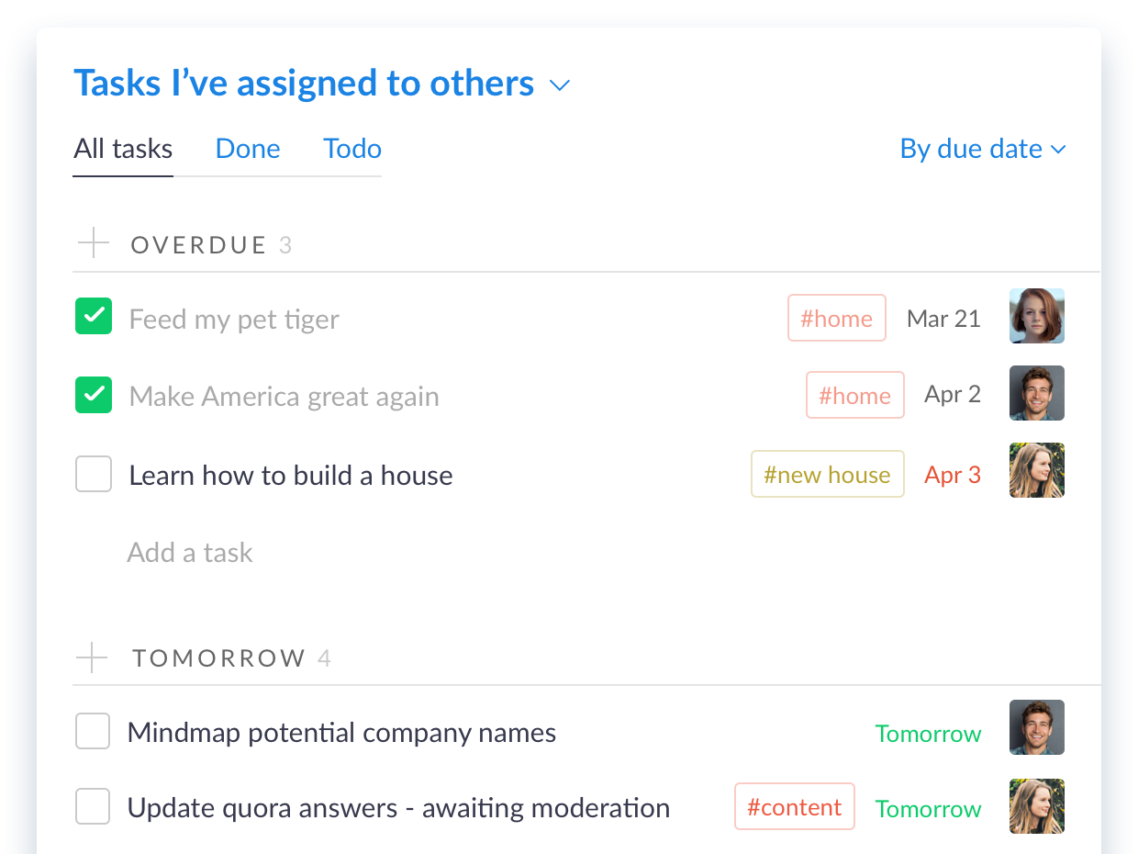Open the By due date sort dropdown
Image resolution: width=1138 pixels, height=854 pixels.
(x=983, y=149)
